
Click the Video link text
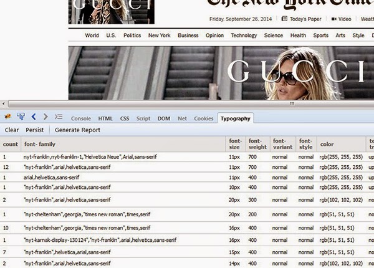[x=345, y=19]
